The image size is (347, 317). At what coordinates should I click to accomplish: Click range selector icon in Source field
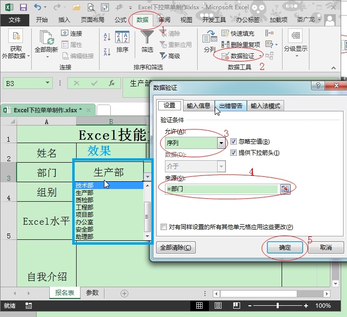tap(285, 189)
